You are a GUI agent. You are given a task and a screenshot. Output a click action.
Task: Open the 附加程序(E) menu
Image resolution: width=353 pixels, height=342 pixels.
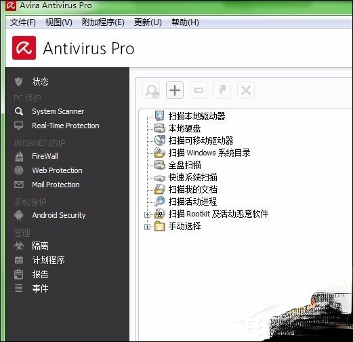103,22
